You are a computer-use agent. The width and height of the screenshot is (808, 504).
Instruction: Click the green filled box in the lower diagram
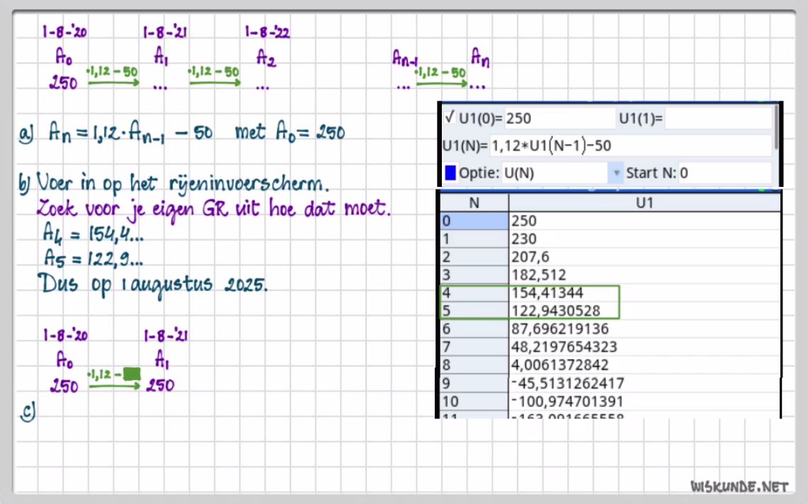132,374
